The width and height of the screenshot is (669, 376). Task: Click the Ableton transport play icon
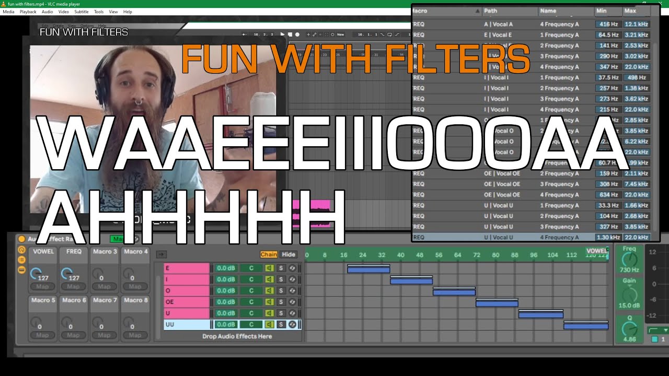[x=282, y=34]
